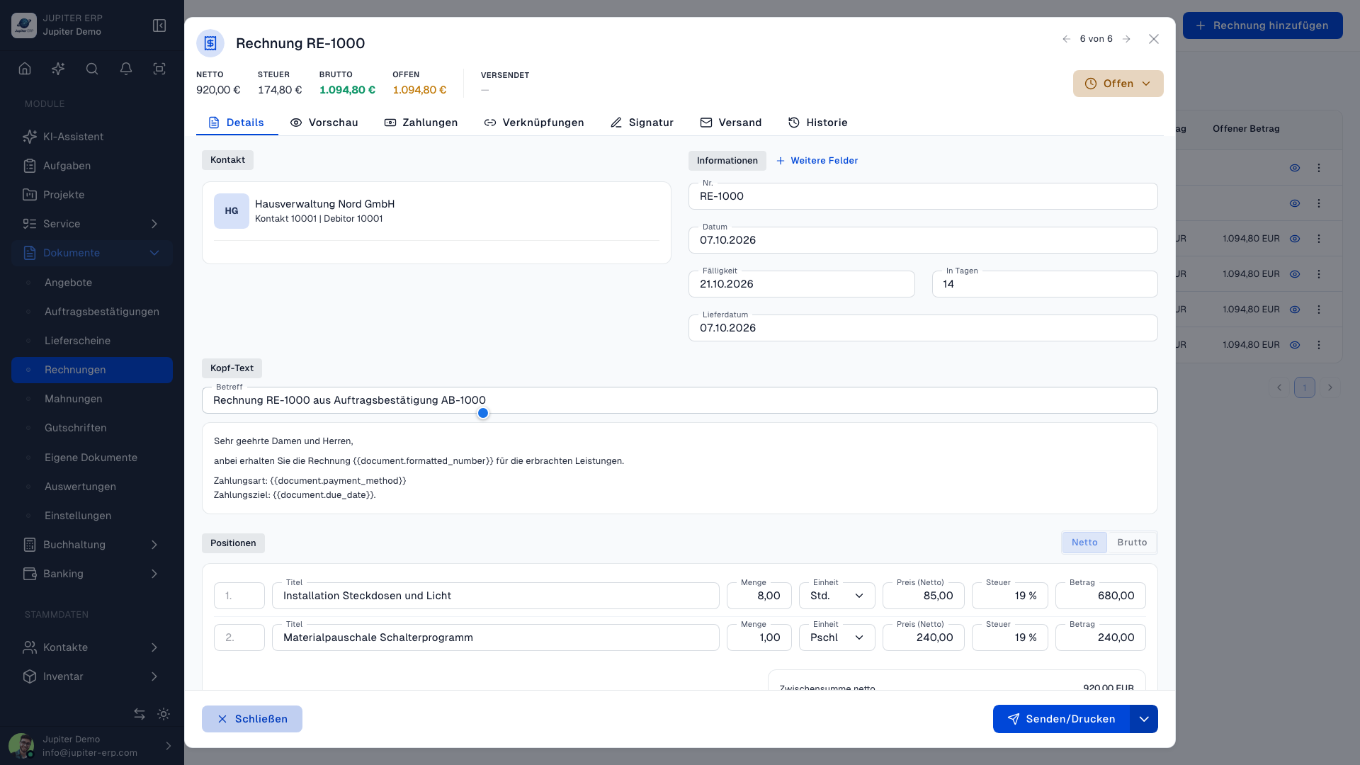Screen dimensions: 1360x765
Task: Click the scan icon in sidebar toolbar
Action: tap(159, 69)
